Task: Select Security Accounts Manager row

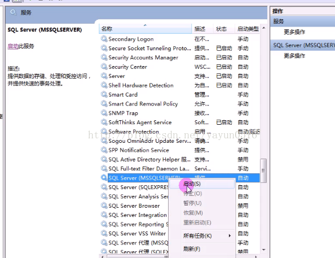Action: 179,58
